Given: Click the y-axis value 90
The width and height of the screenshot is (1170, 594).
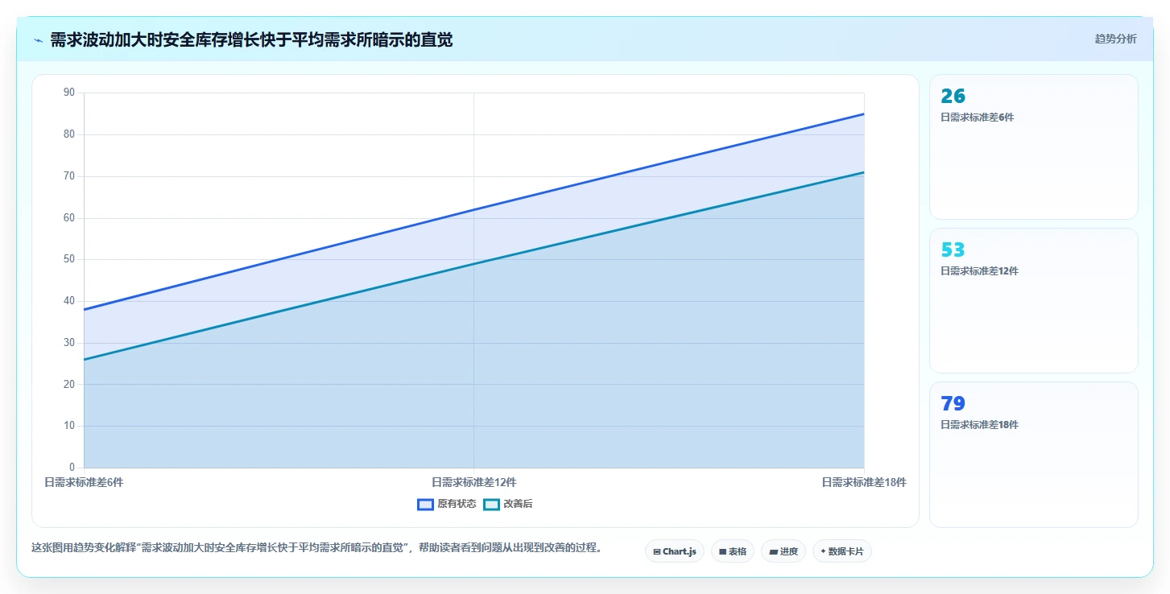Looking at the screenshot, I should click(x=68, y=93).
